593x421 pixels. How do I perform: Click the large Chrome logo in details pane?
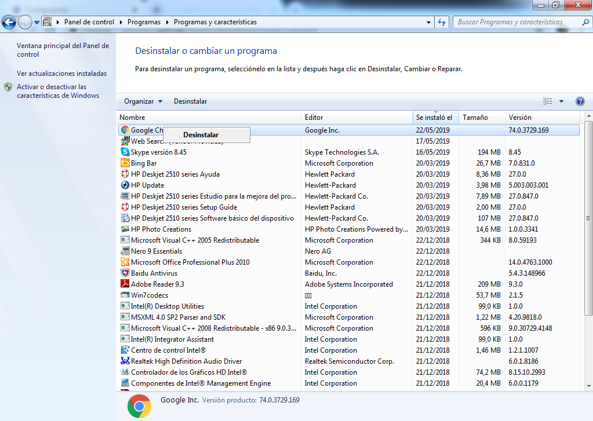coord(139,407)
